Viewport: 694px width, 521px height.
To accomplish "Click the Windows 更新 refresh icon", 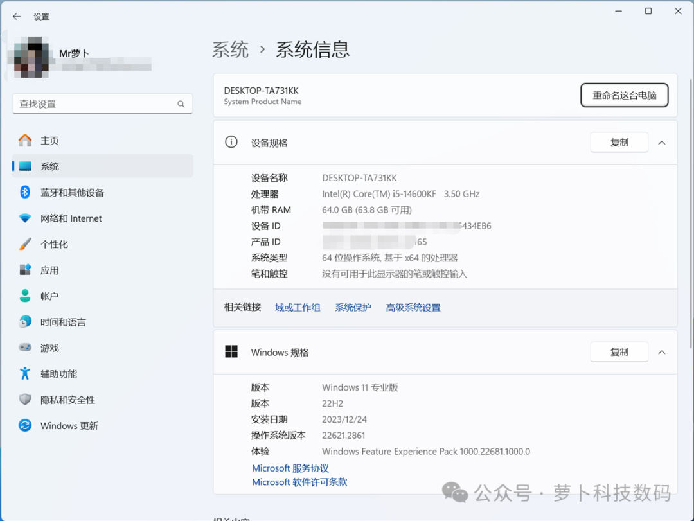I will pyautogui.click(x=25, y=425).
